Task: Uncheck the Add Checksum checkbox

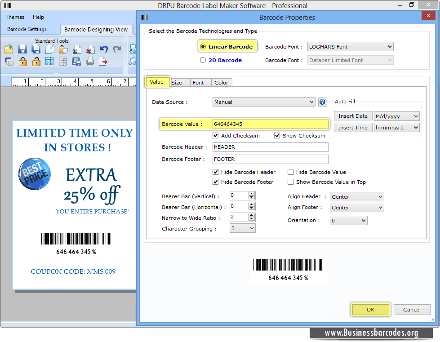Action: point(216,136)
